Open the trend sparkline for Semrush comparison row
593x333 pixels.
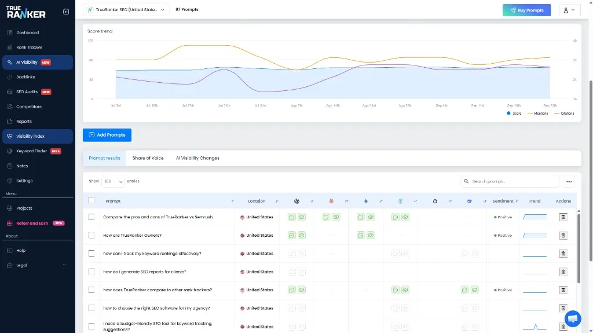535,217
